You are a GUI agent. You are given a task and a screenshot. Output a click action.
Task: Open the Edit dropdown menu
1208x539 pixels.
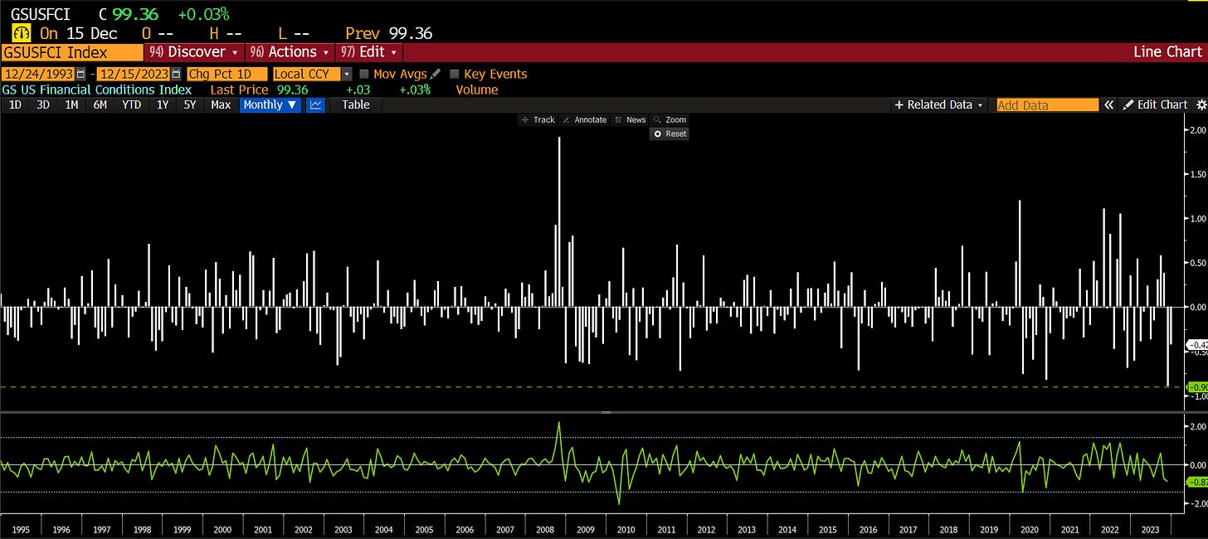point(370,51)
